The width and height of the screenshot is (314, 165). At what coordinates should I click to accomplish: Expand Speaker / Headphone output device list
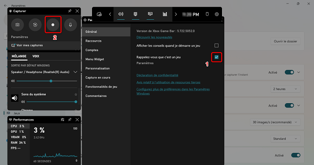[75, 72]
